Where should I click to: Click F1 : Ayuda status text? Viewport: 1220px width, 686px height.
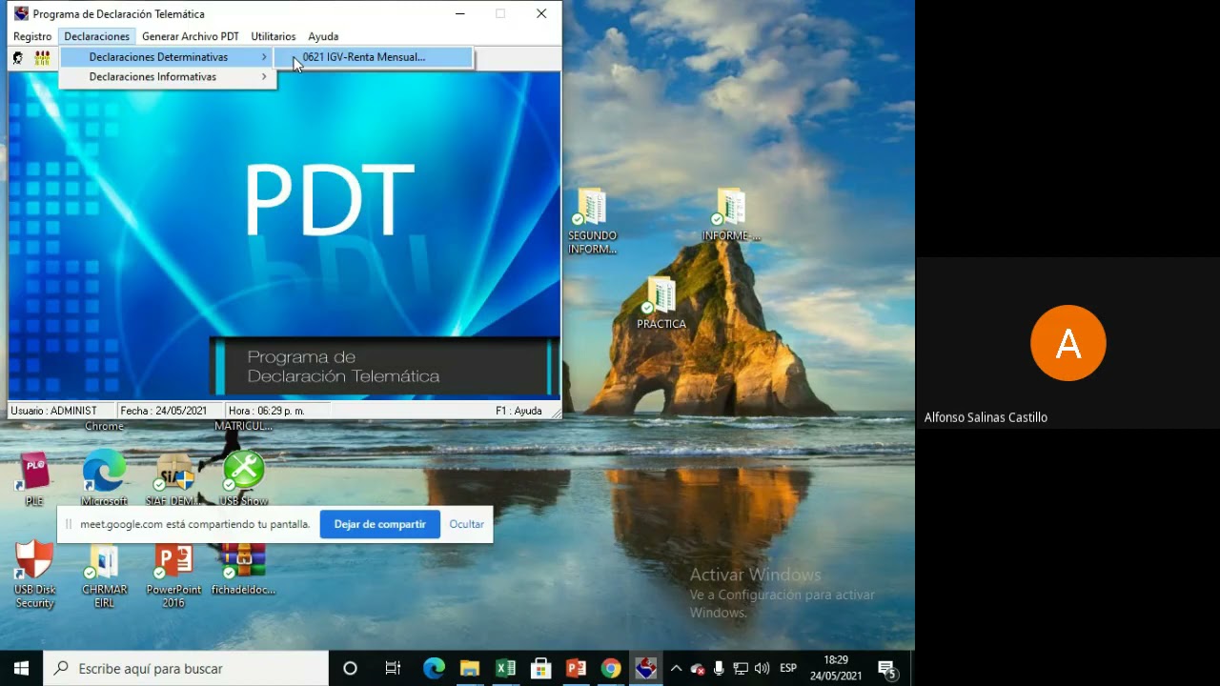click(518, 411)
